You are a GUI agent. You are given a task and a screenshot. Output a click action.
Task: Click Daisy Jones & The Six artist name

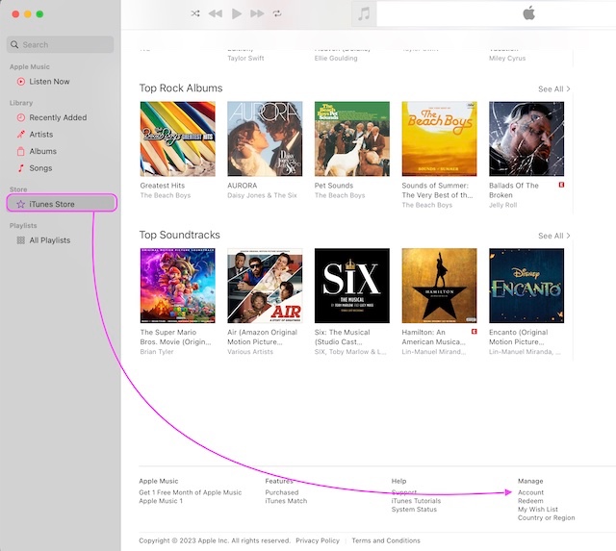[262, 195]
